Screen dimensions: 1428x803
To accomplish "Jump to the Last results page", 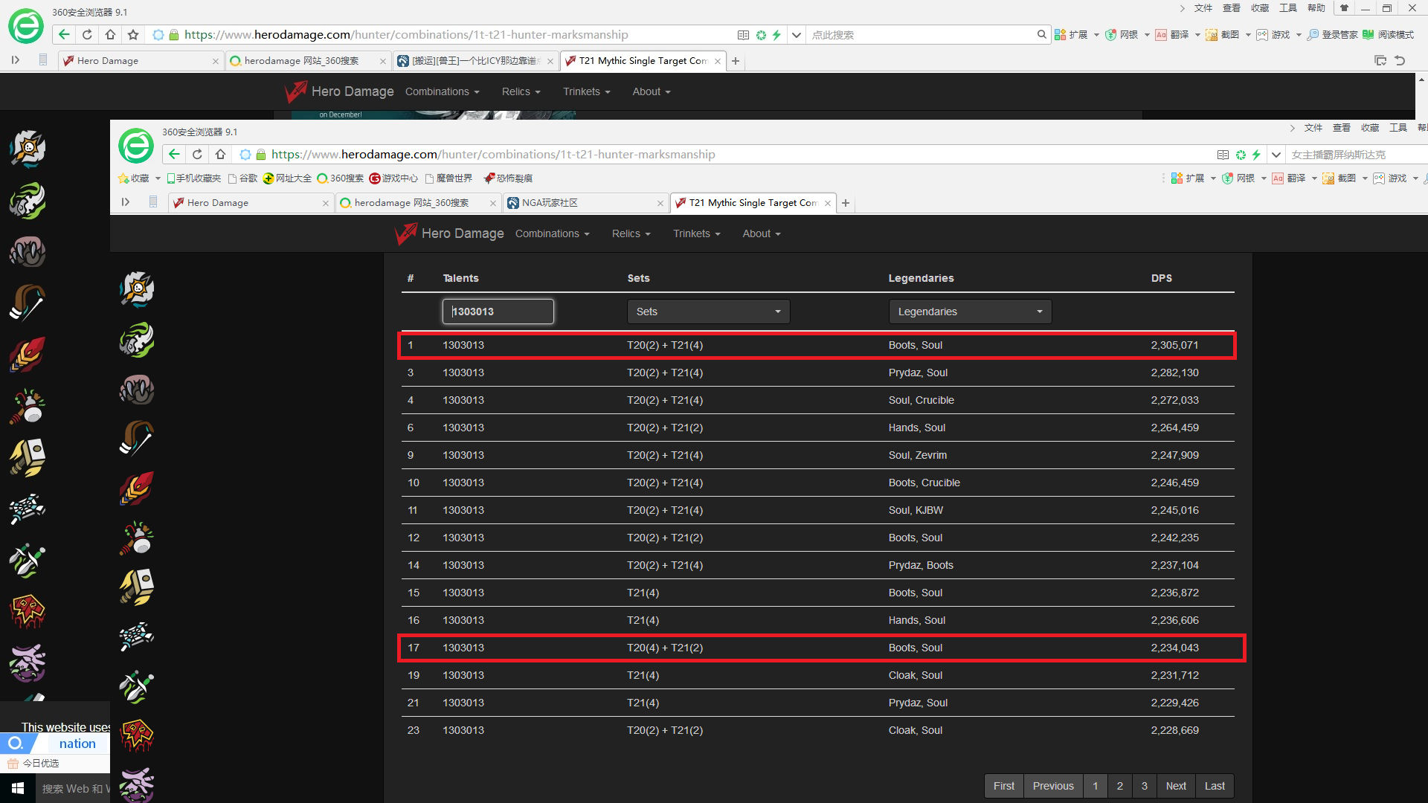I will tap(1215, 786).
